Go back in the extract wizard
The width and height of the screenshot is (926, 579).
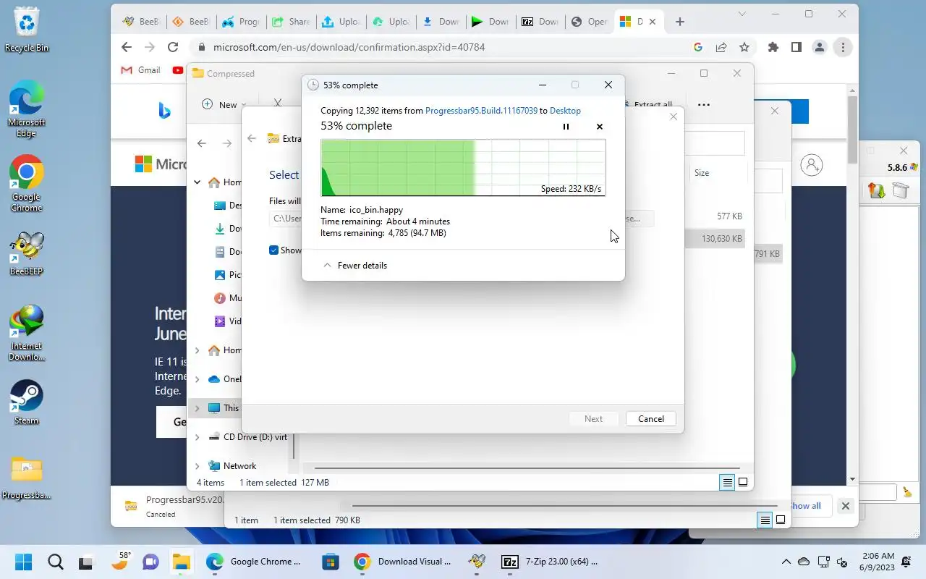[252, 138]
